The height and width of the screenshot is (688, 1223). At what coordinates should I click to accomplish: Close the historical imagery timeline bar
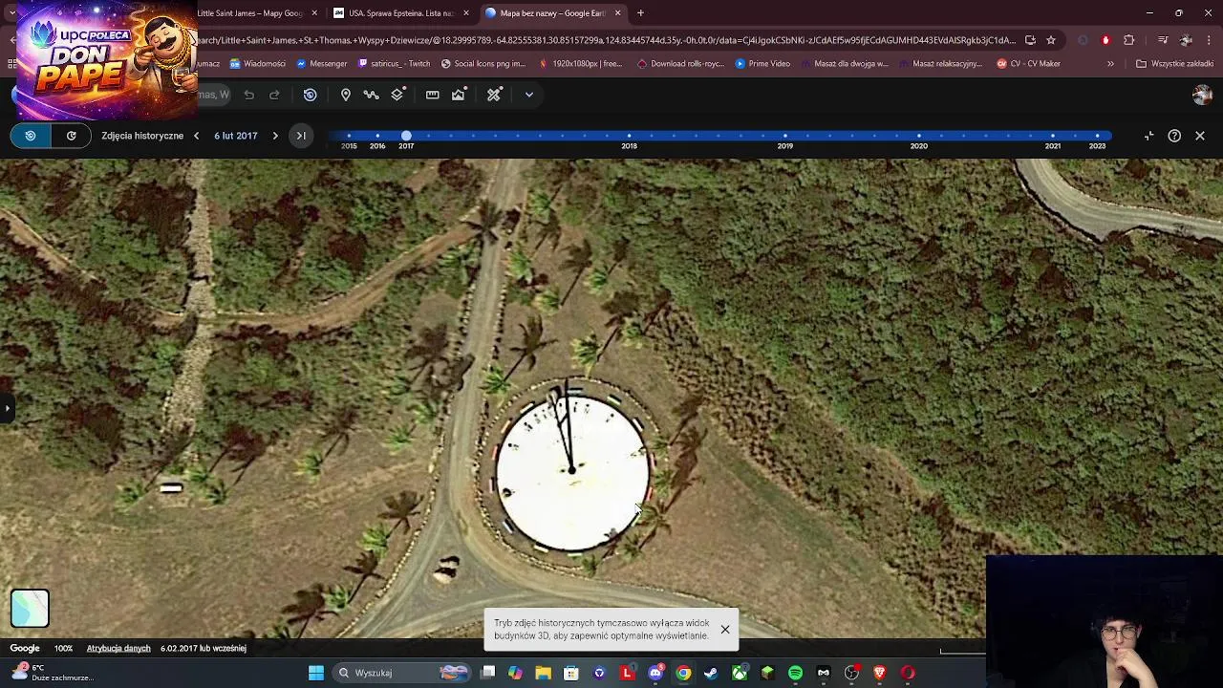pyautogui.click(x=1200, y=136)
